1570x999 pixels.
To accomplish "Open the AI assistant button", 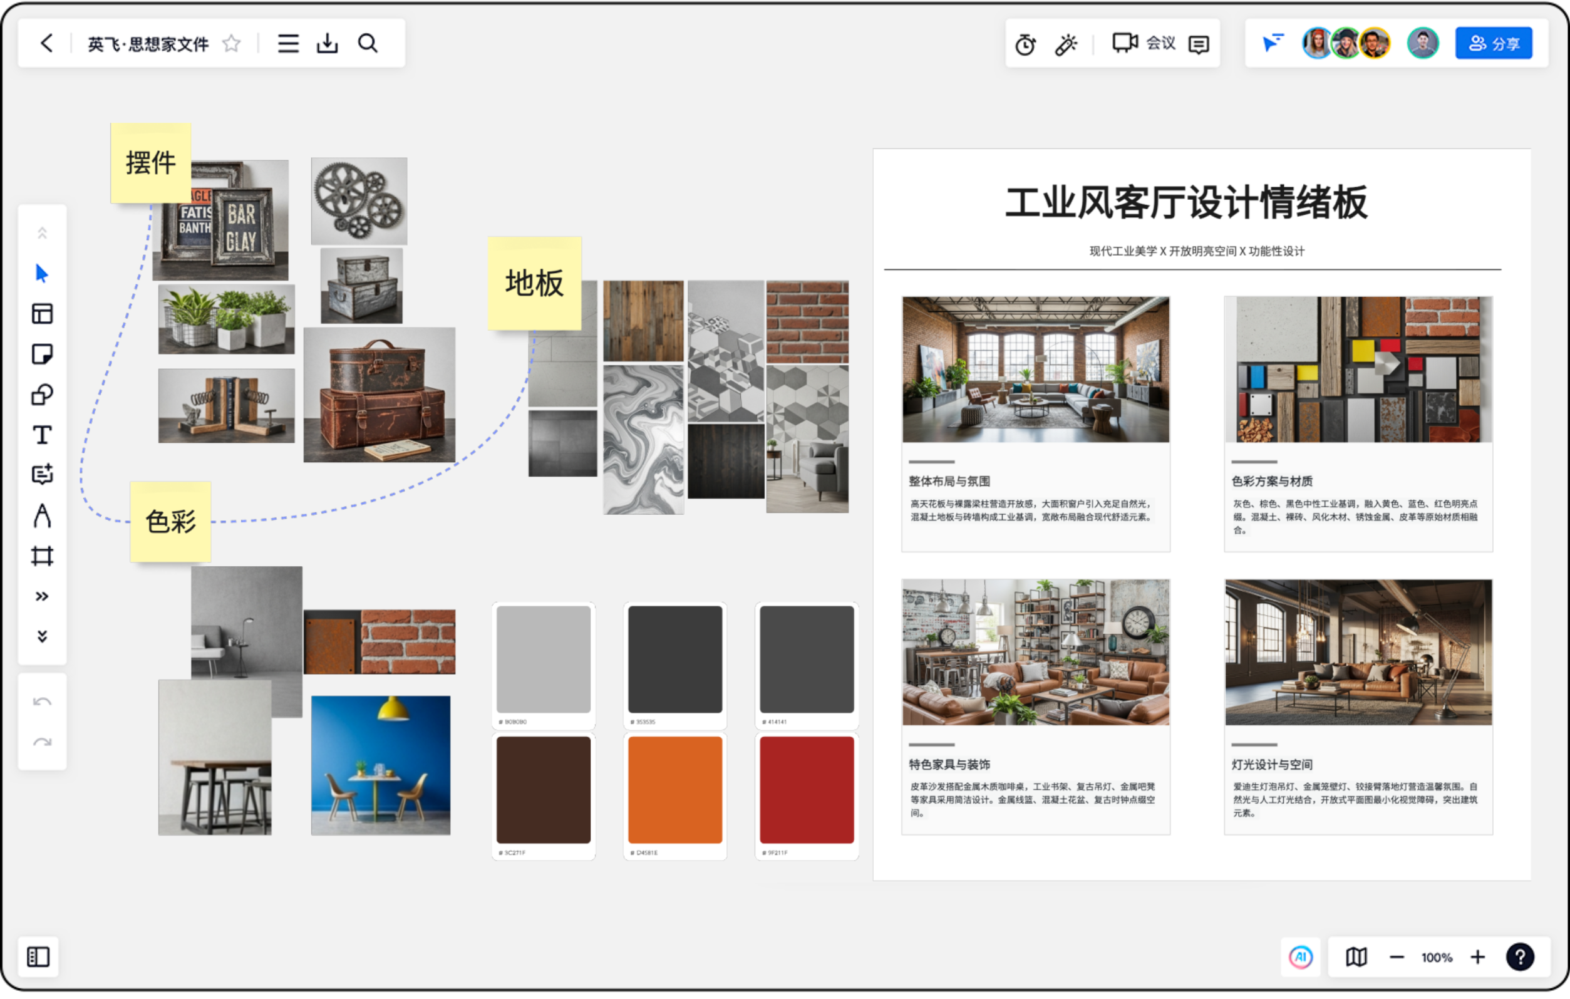I will point(1301,957).
